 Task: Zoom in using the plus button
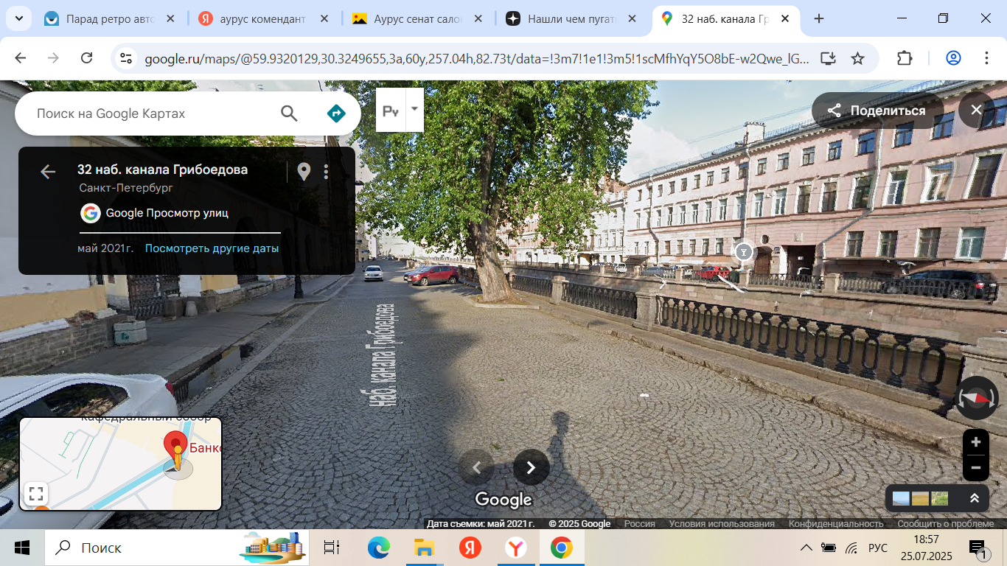[x=975, y=442]
